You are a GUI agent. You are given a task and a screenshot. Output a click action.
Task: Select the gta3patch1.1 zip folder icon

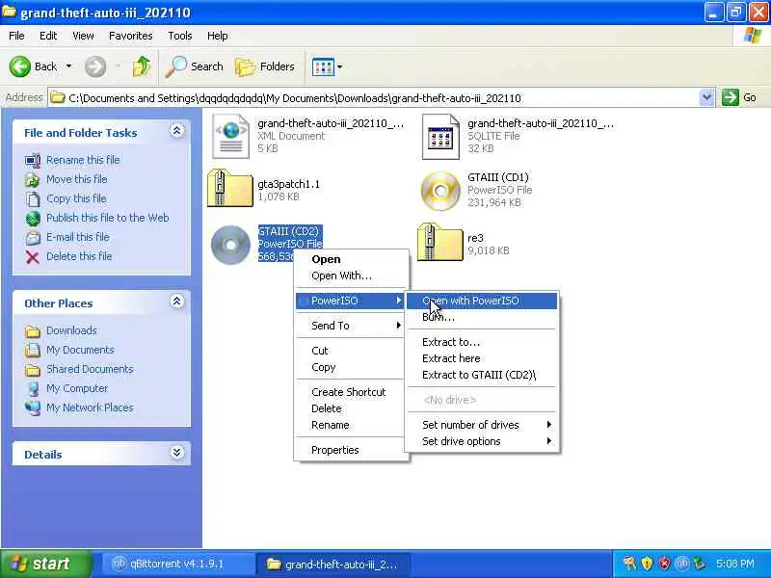tap(230, 188)
